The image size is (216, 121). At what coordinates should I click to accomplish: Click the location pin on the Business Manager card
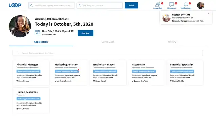pos(94,81)
